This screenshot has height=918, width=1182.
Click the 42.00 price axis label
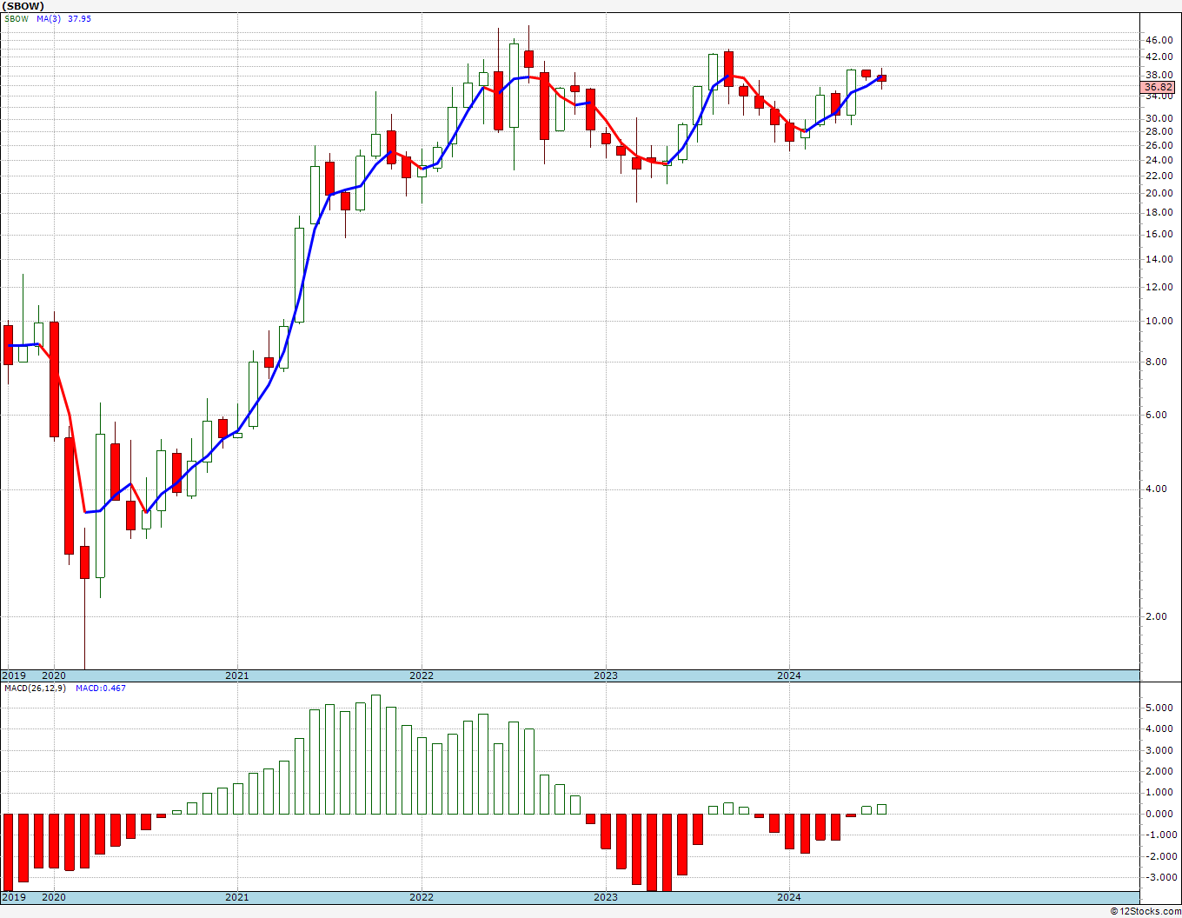1159,57
